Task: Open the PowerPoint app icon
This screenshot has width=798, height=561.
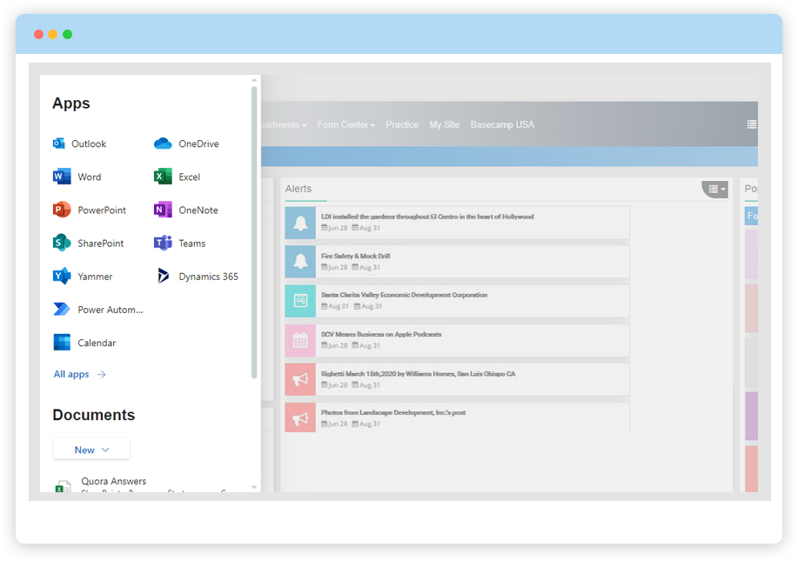Action: pos(62,210)
